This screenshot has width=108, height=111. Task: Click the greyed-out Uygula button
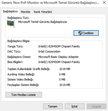pyautogui.click(x=96, y=106)
